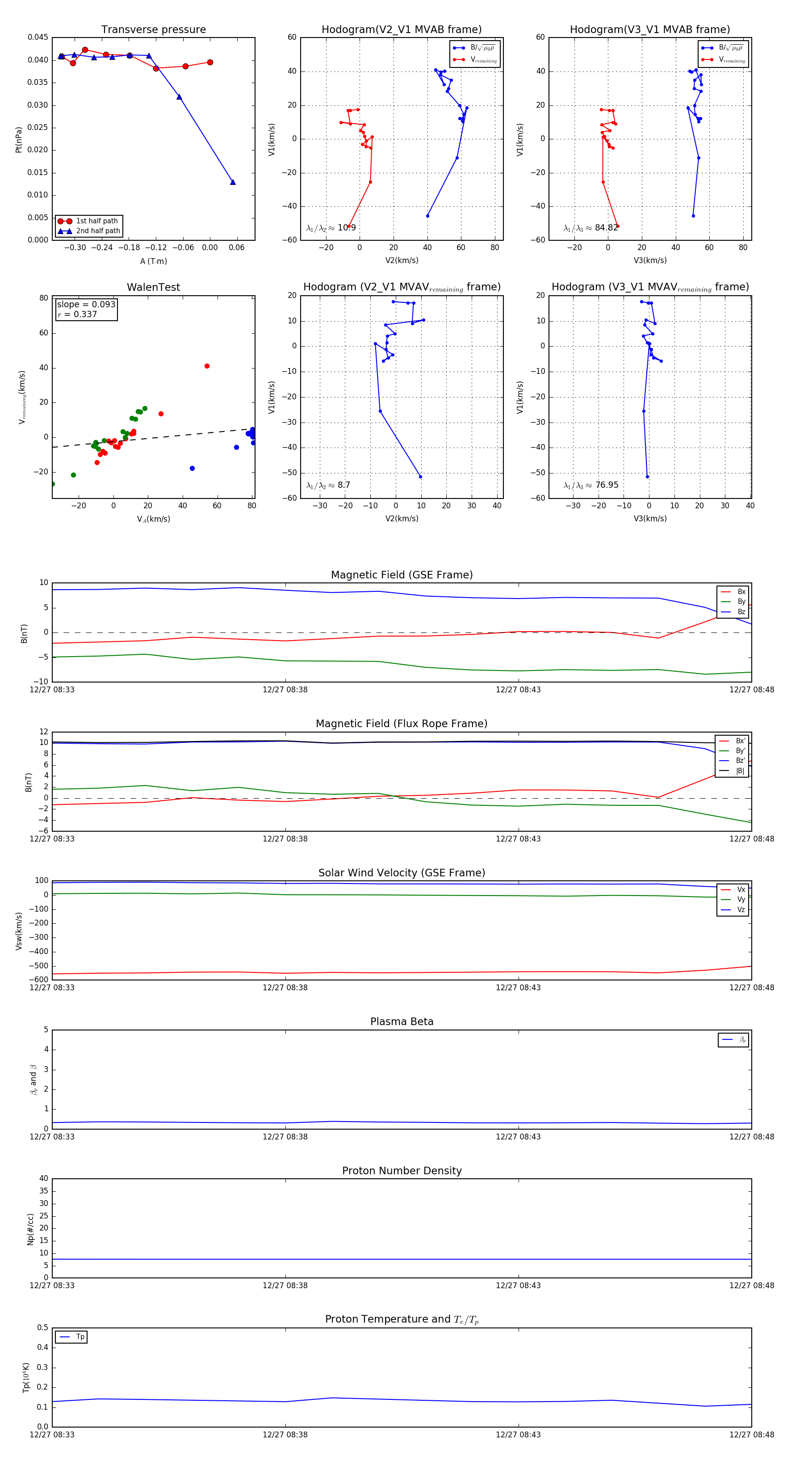The width and height of the screenshot is (804, 1474).
Task: Click '12/27 08:48' tick under Magnetic Field GSE panel
Action: pyautogui.click(x=751, y=690)
